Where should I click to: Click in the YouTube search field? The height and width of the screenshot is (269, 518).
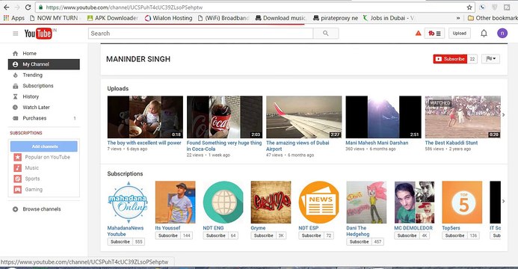point(200,34)
